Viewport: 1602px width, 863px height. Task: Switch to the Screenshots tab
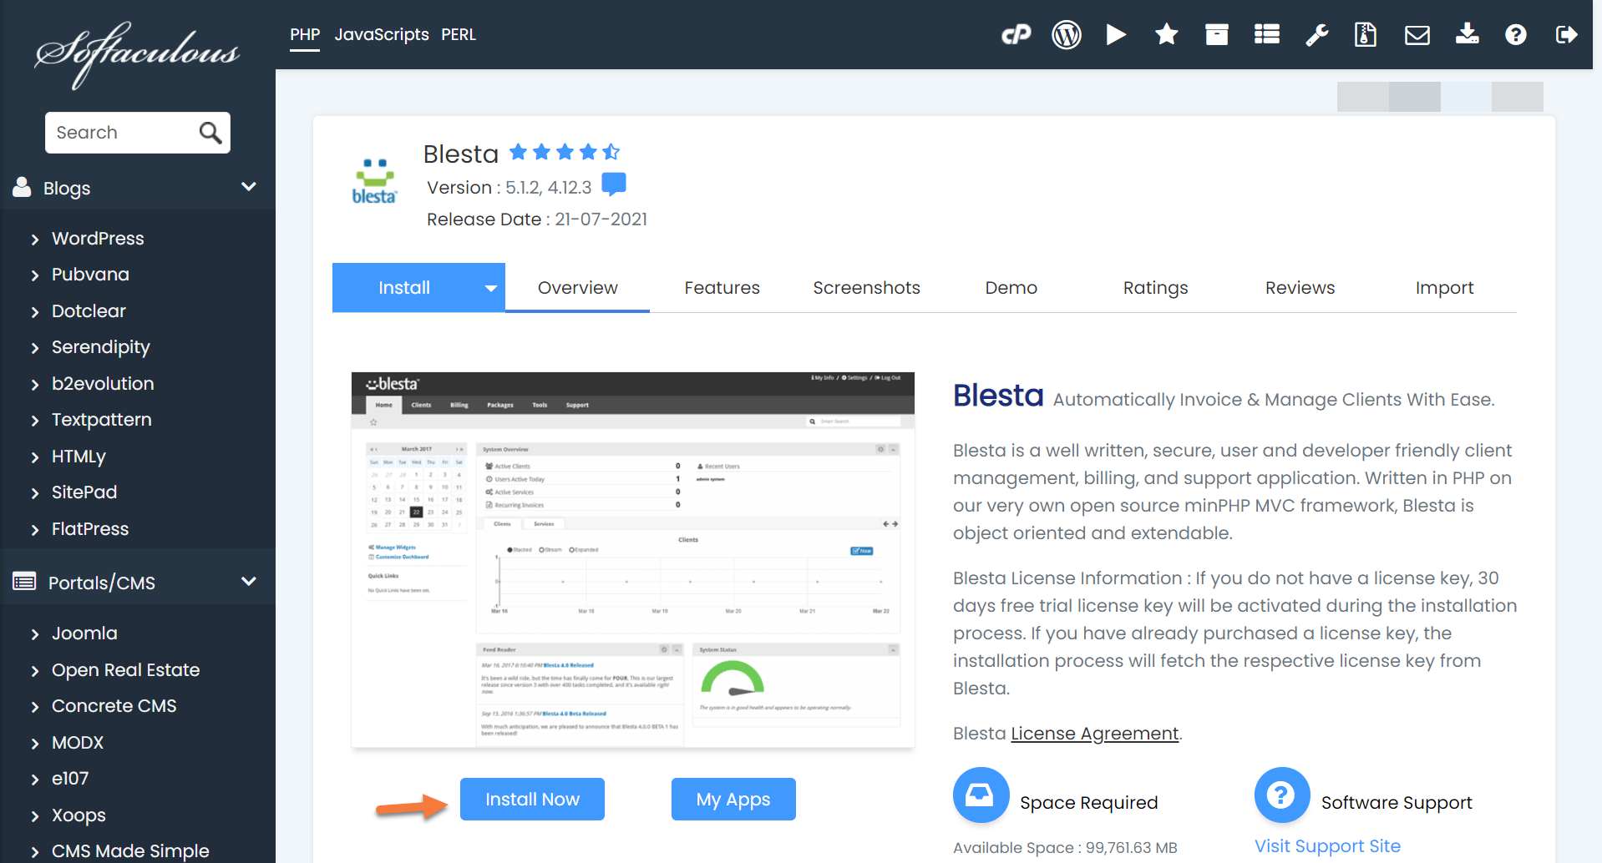pos(866,287)
